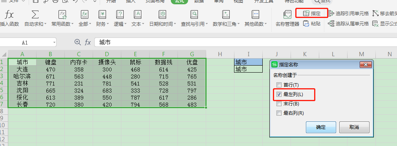The image size is (397, 146).
Task: Open the 财务 financial functions icon
Action: (x=102, y=14)
